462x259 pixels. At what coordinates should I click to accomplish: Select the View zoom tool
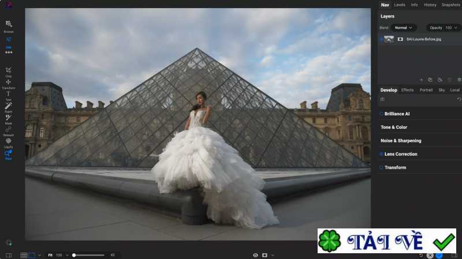point(8,155)
